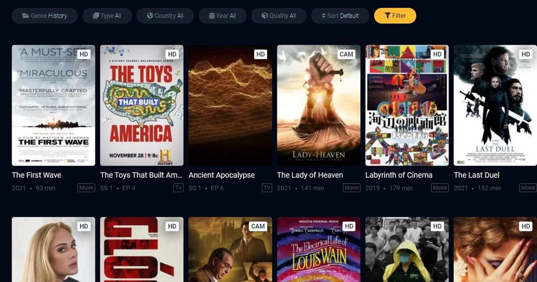
Task: Open the Sort Default dropdown
Action: (340, 16)
